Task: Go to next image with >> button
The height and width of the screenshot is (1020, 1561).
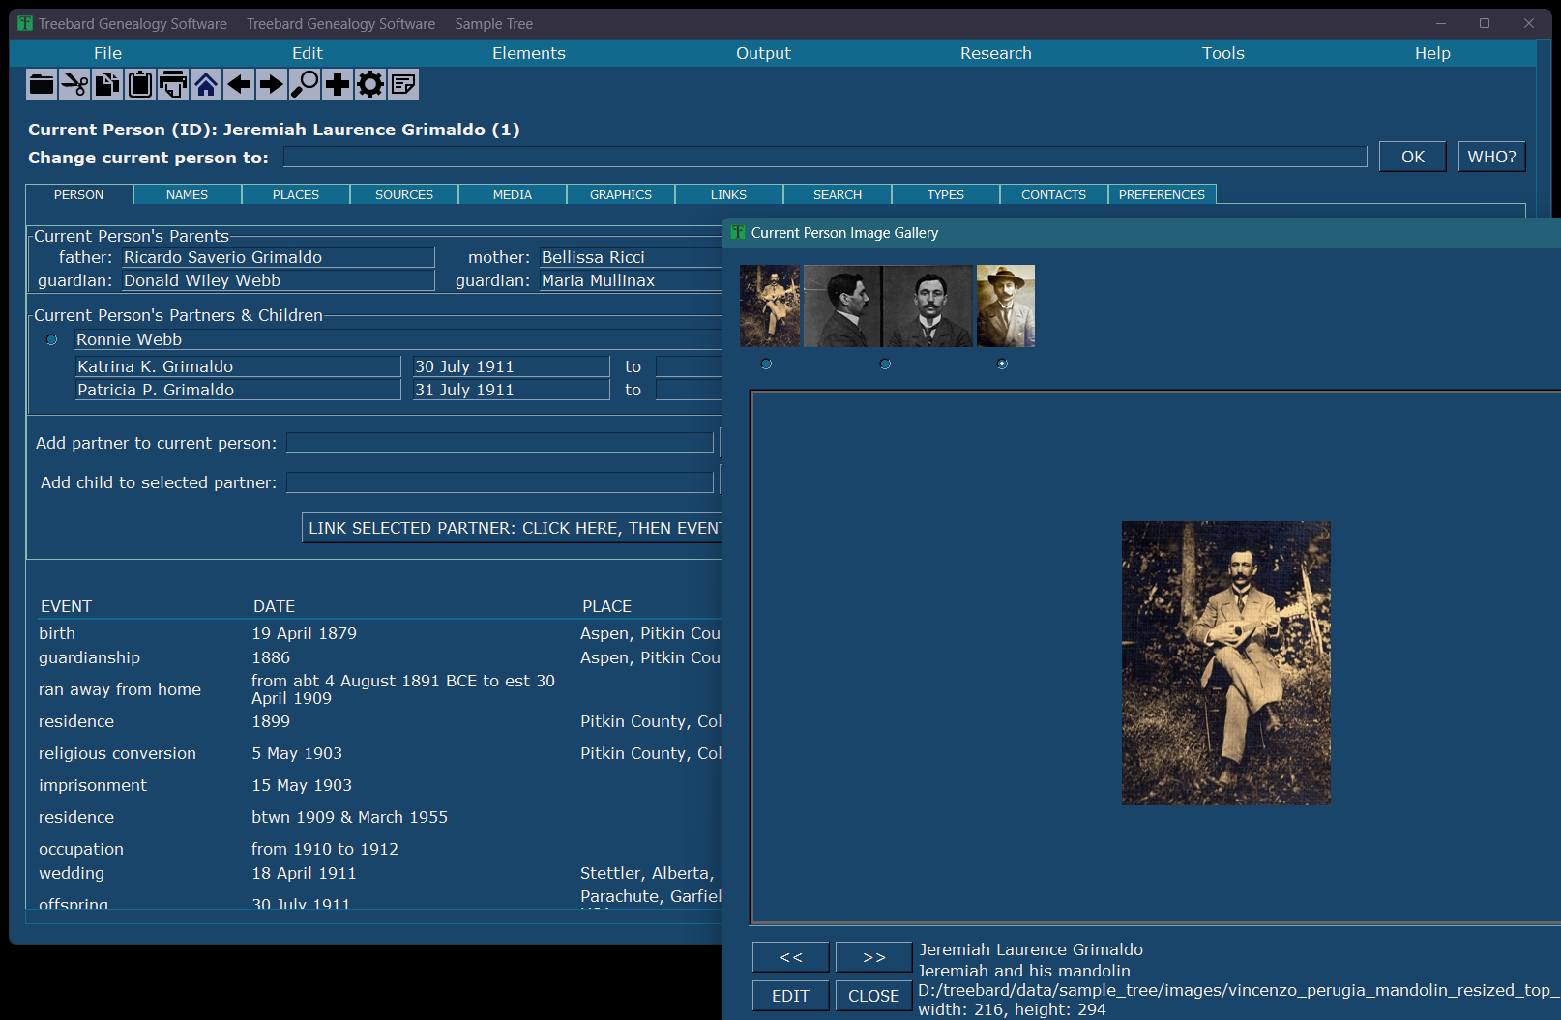Action: (x=873, y=957)
